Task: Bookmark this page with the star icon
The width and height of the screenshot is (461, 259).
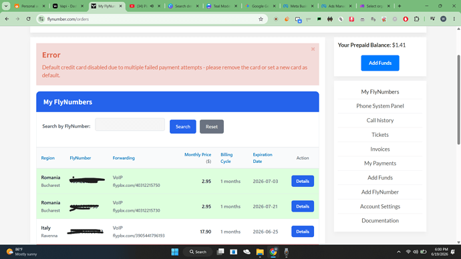Action: coord(261,19)
